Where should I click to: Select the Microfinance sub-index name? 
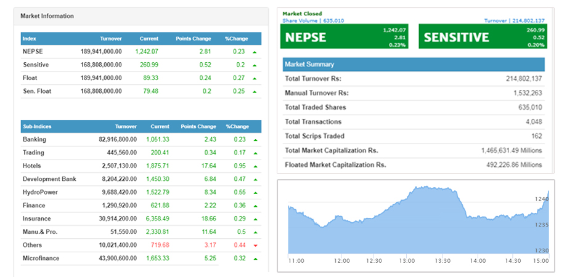point(41,259)
